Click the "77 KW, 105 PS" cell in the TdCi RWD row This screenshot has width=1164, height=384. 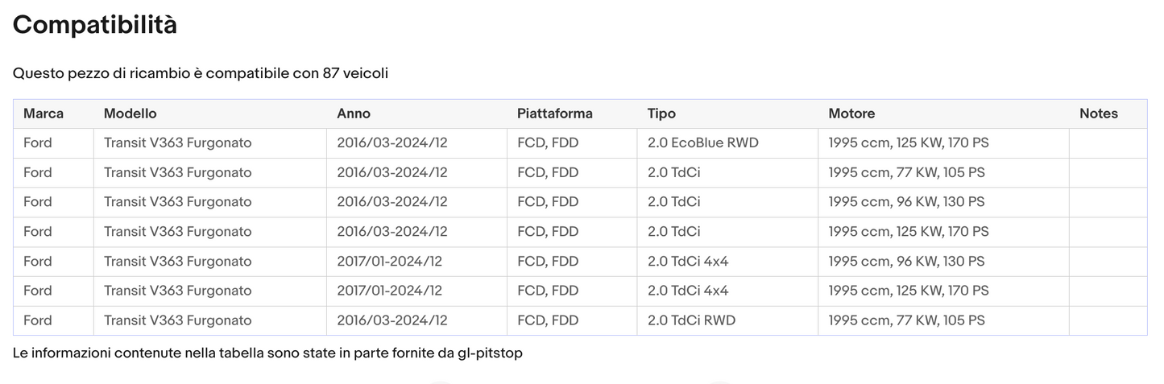coord(906,320)
